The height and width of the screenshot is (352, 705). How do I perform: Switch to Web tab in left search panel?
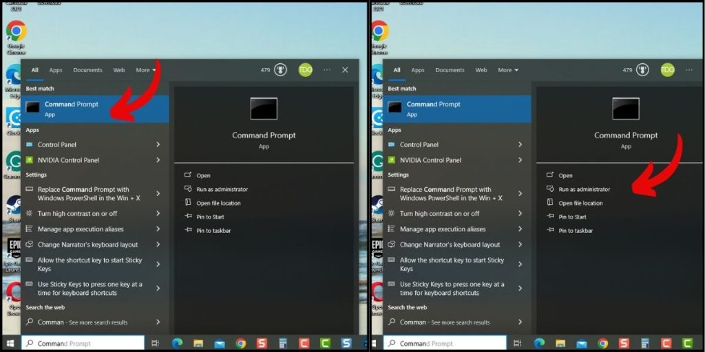click(118, 70)
